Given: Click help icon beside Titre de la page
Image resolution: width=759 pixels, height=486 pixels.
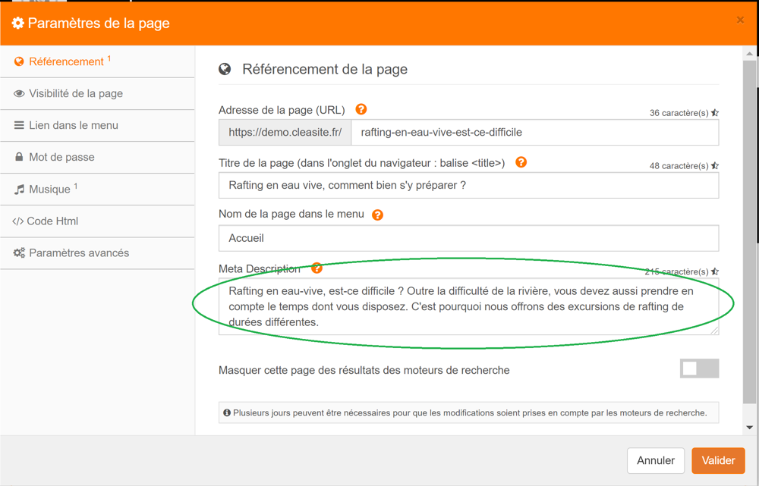Looking at the screenshot, I should [x=521, y=162].
